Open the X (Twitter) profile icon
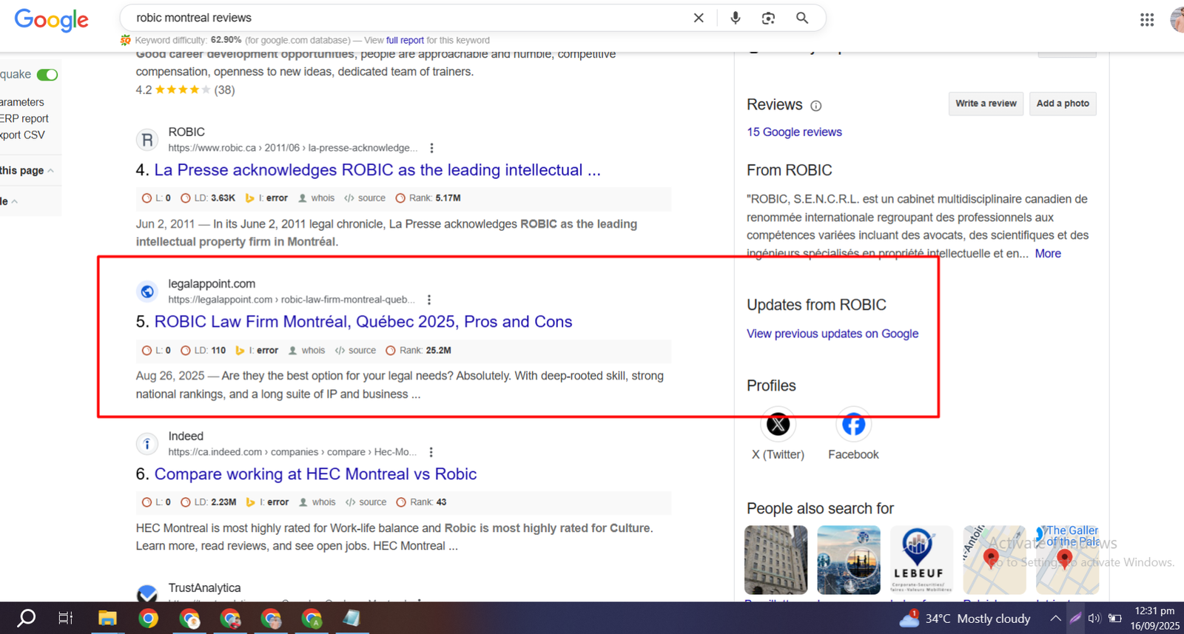The height and width of the screenshot is (634, 1184). coord(778,425)
